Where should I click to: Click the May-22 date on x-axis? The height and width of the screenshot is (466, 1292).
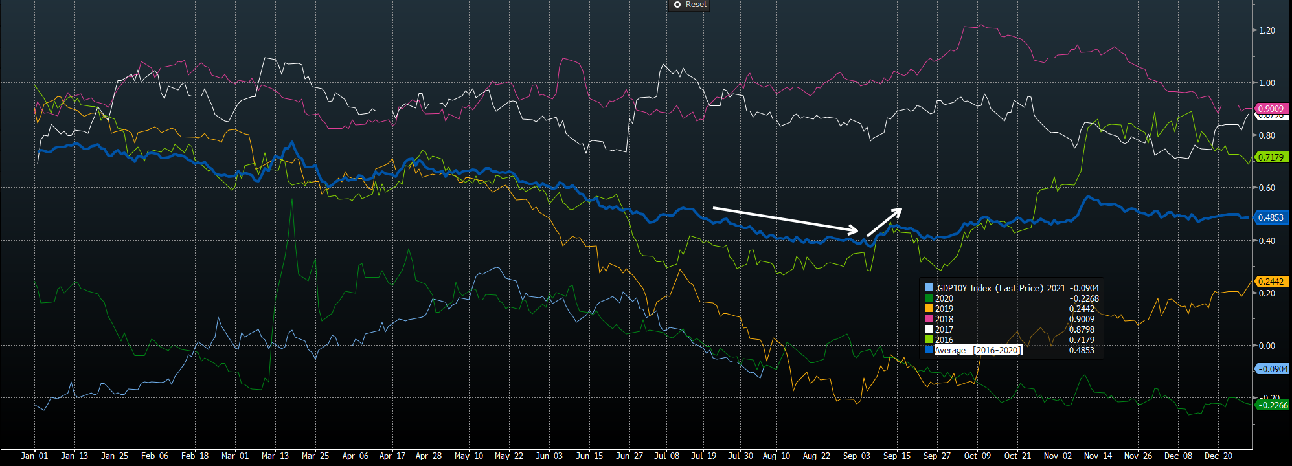(x=509, y=456)
